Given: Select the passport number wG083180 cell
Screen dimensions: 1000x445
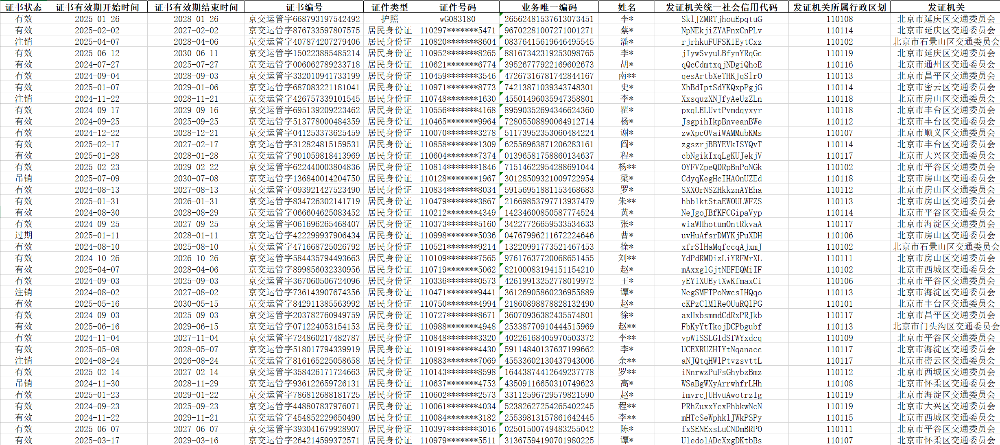Looking at the screenshot, I should pyautogui.click(x=457, y=19).
